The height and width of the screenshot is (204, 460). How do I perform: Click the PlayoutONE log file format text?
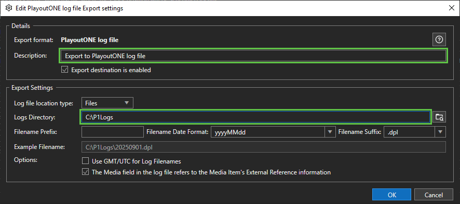(x=89, y=40)
